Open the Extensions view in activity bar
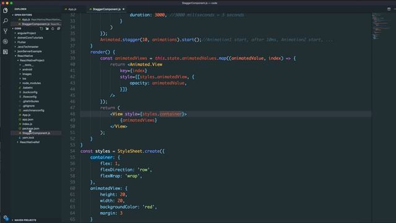396x223 pixels. point(6,52)
